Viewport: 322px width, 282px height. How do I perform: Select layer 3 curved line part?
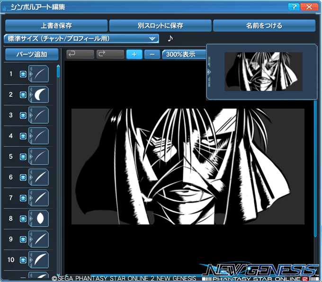39,115
